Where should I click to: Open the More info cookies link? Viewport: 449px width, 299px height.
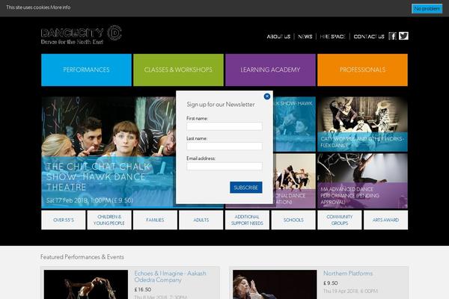pos(61,7)
